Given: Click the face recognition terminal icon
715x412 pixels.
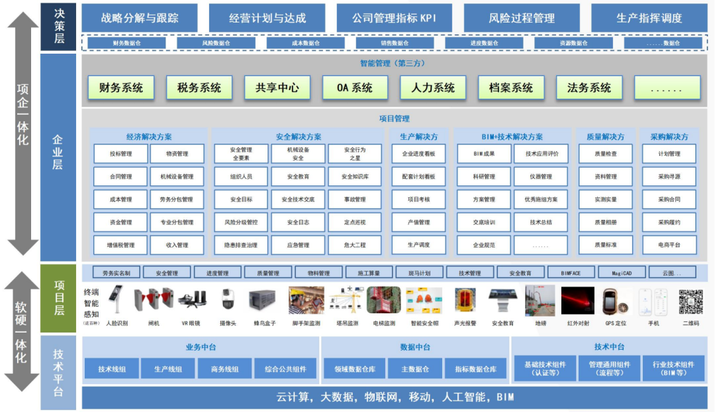Looking at the screenshot, I should point(117,300).
